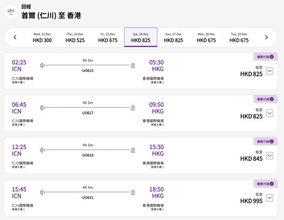
Task: Click destination pin icon on UO631 row
Action: (x=133, y=192)
